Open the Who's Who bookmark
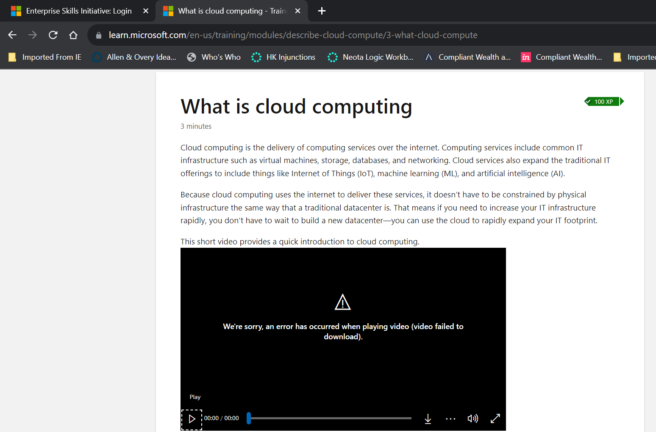 [x=214, y=57]
